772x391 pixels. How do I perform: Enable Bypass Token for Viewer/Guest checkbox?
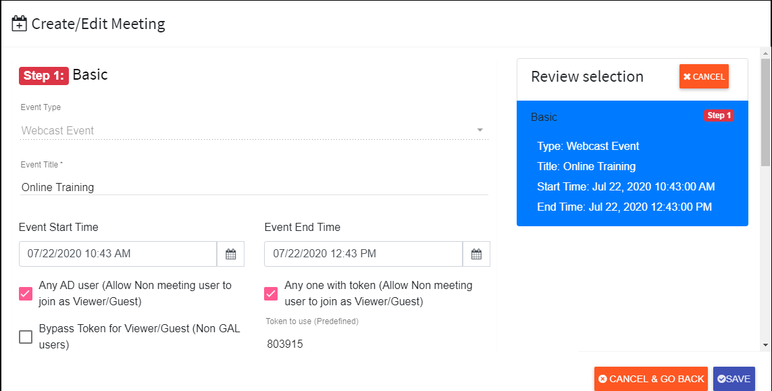(26, 337)
